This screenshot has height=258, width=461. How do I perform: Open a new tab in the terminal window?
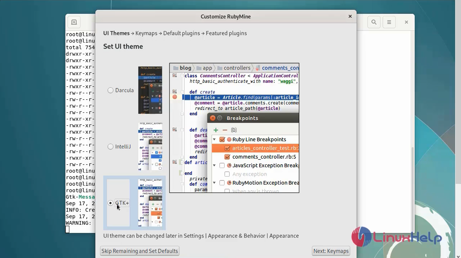click(74, 22)
